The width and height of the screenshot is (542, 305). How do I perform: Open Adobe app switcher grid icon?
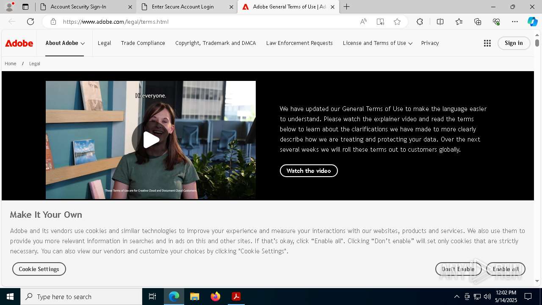tap(487, 43)
